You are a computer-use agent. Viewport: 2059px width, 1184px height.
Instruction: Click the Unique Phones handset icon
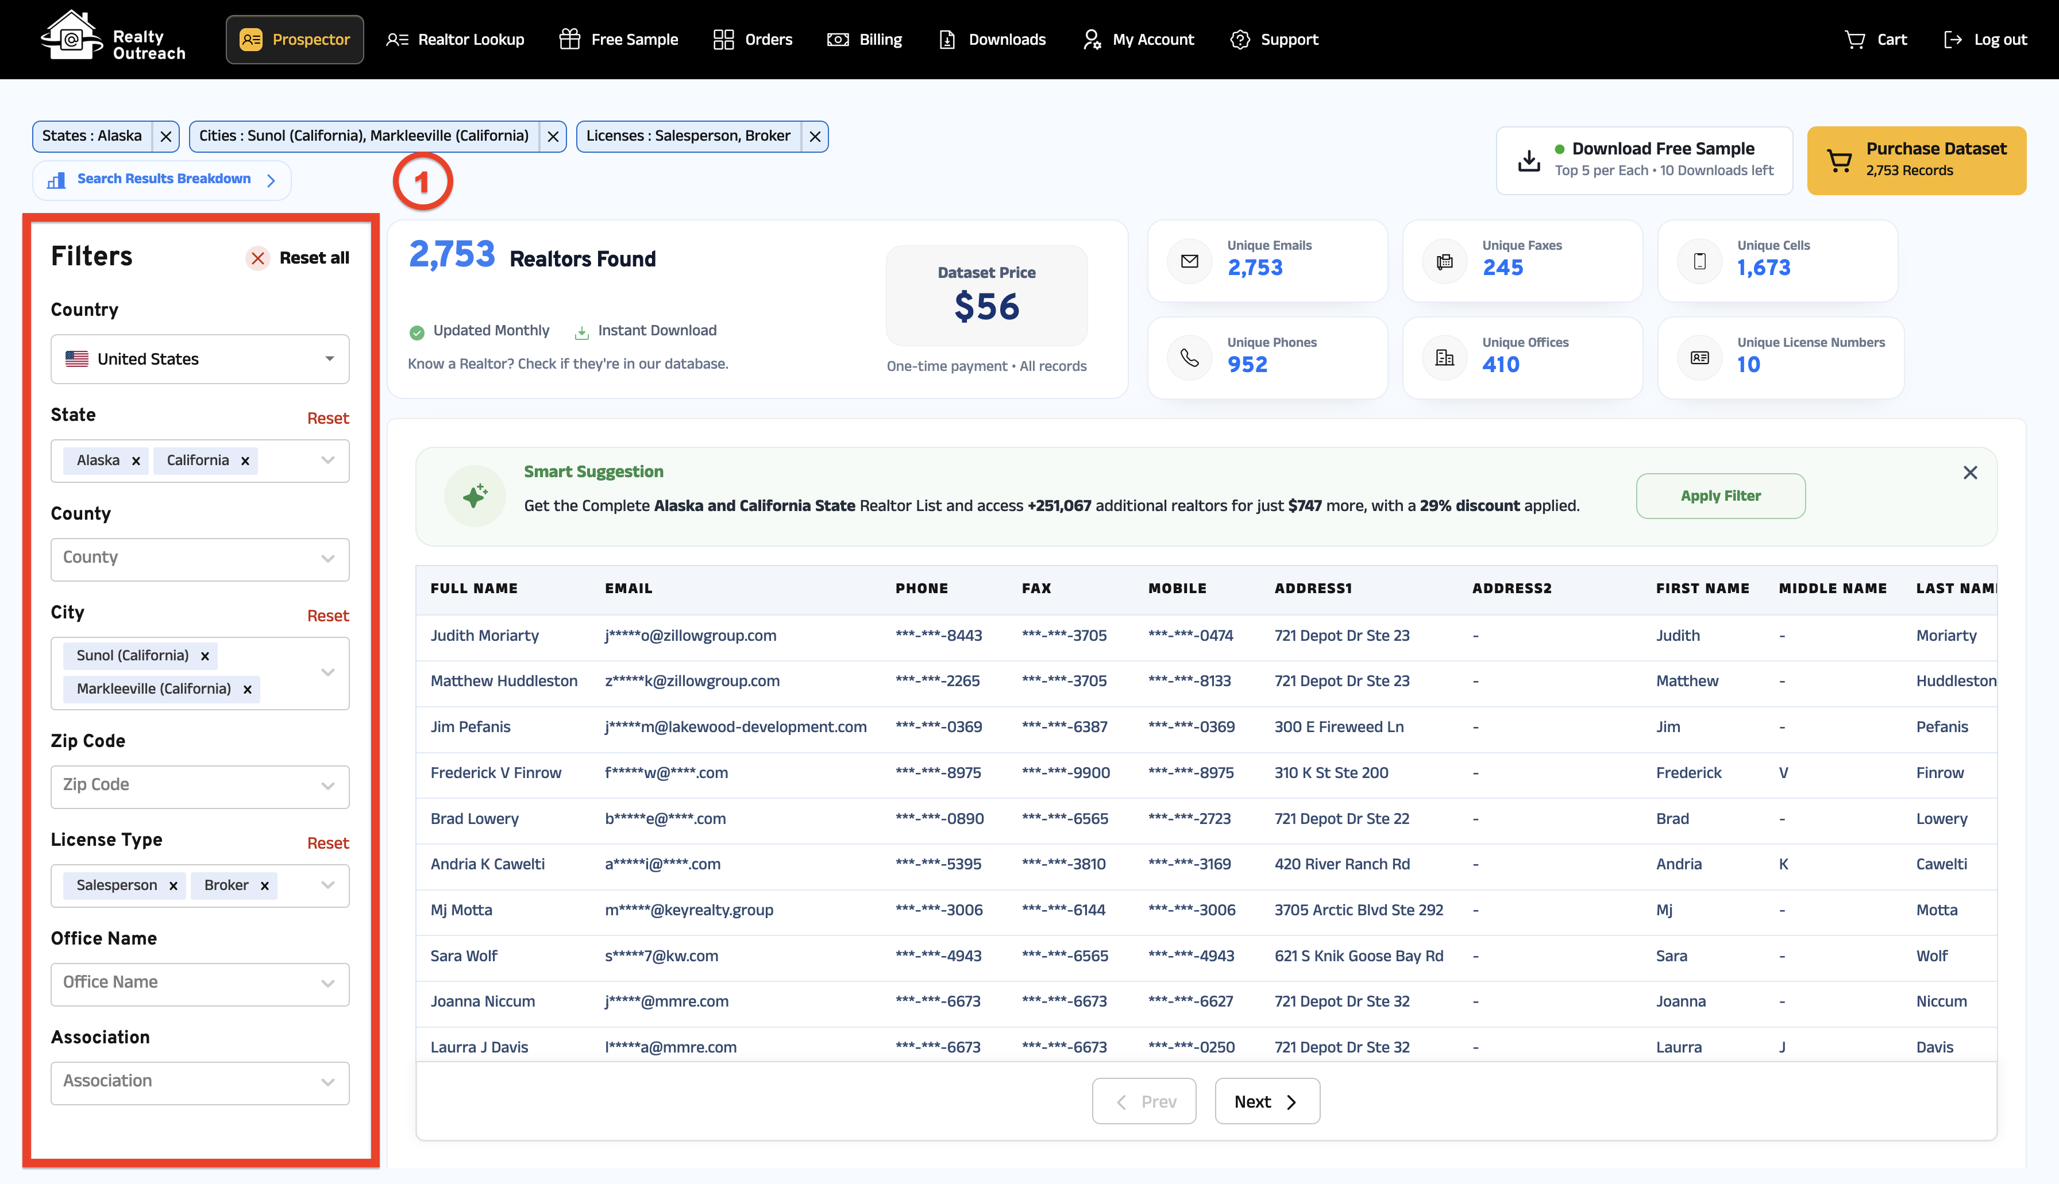[1189, 358]
